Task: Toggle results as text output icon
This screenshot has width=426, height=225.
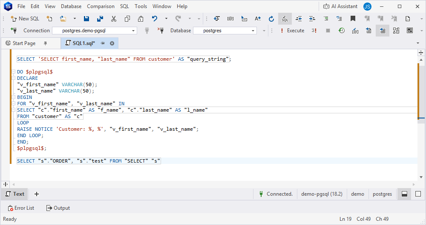Action: click(368, 31)
